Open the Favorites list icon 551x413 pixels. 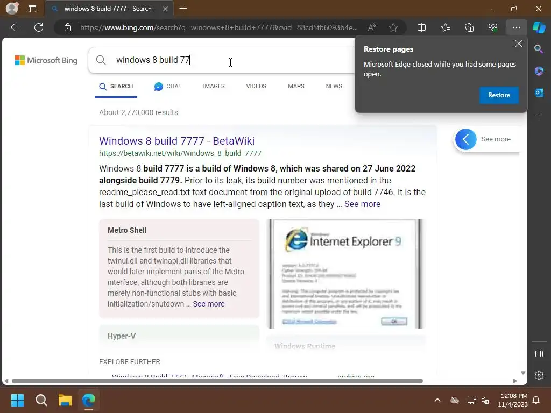coord(445,27)
